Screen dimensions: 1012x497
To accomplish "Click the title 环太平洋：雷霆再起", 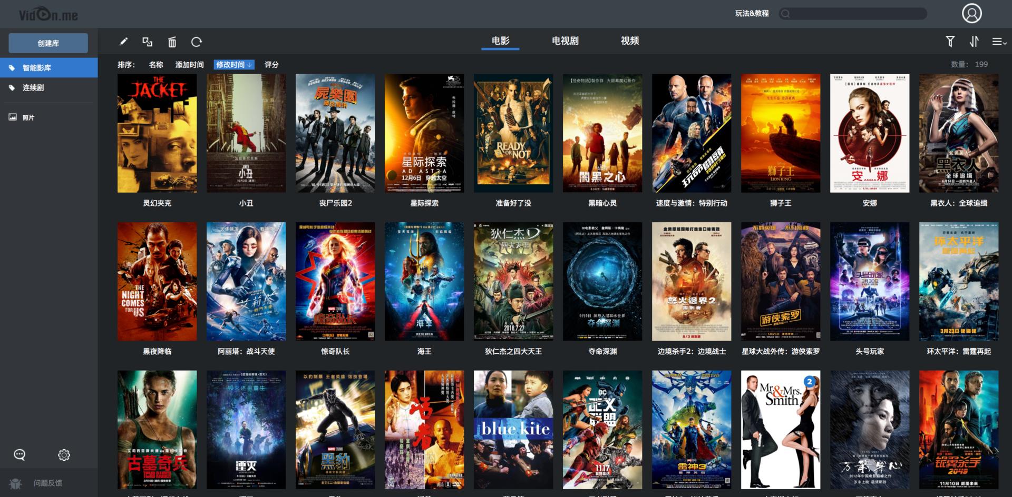I will click(x=959, y=351).
